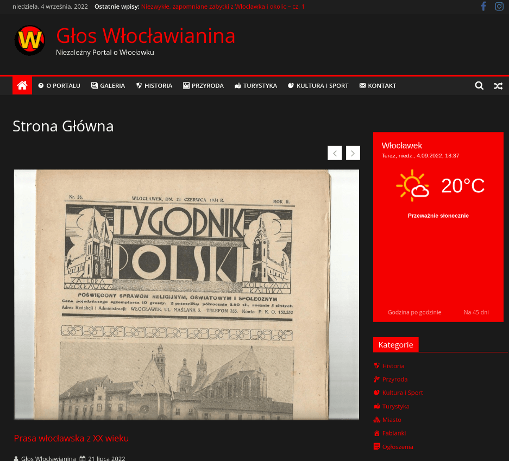
Task: Open article Prasa włocławska z XX wieku
Action: (x=71, y=438)
